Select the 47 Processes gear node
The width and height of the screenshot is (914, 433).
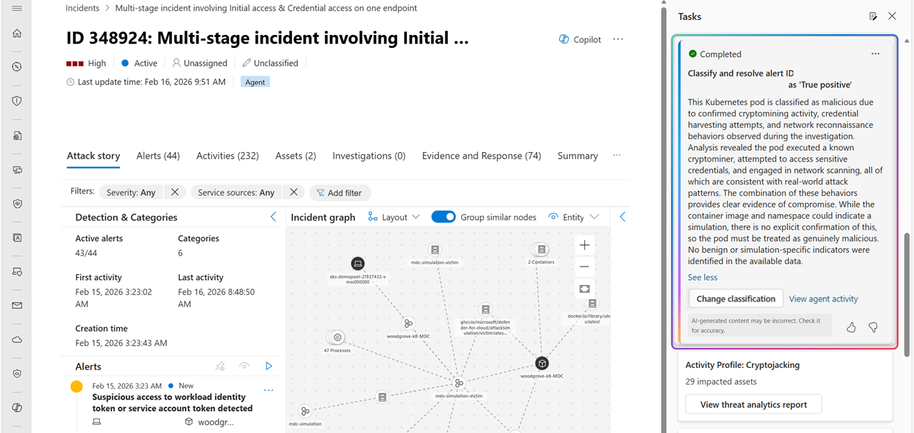point(337,337)
